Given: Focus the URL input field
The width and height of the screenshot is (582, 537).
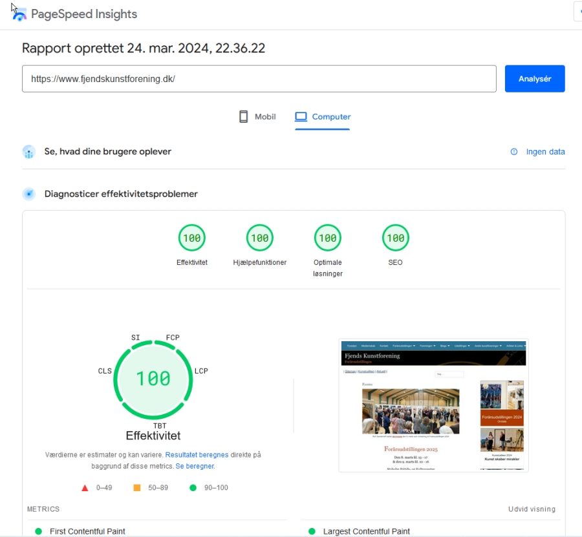Looking at the screenshot, I should point(259,79).
